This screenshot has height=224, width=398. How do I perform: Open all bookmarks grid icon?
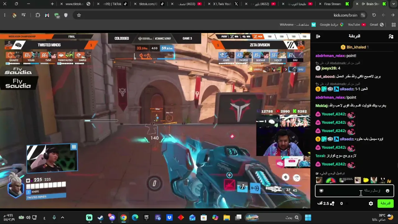click(x=394, y=25)
